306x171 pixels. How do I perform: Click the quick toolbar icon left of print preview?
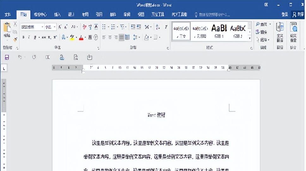62,57
